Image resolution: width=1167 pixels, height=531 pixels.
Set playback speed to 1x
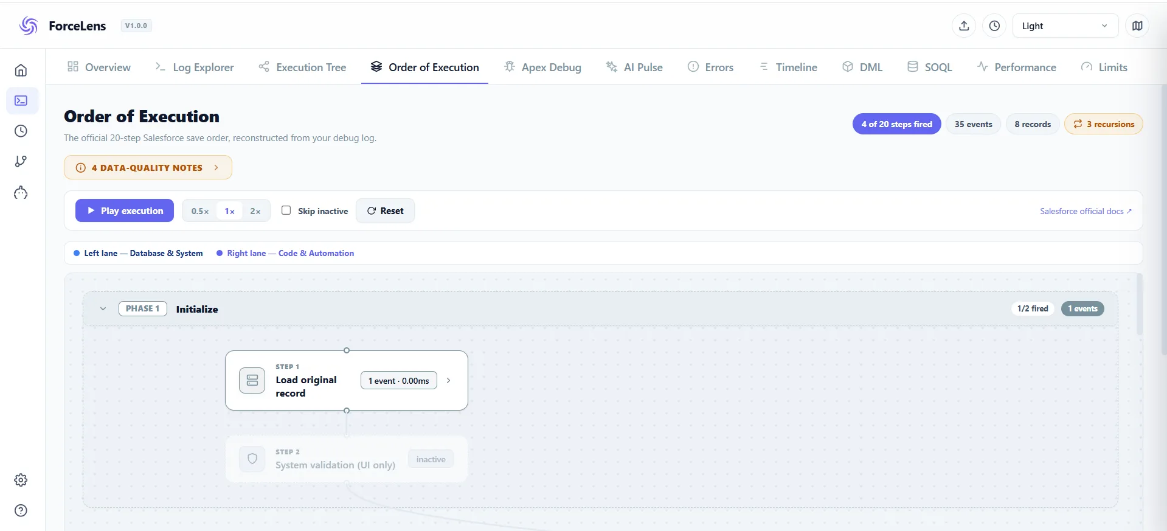click(230, 211)
